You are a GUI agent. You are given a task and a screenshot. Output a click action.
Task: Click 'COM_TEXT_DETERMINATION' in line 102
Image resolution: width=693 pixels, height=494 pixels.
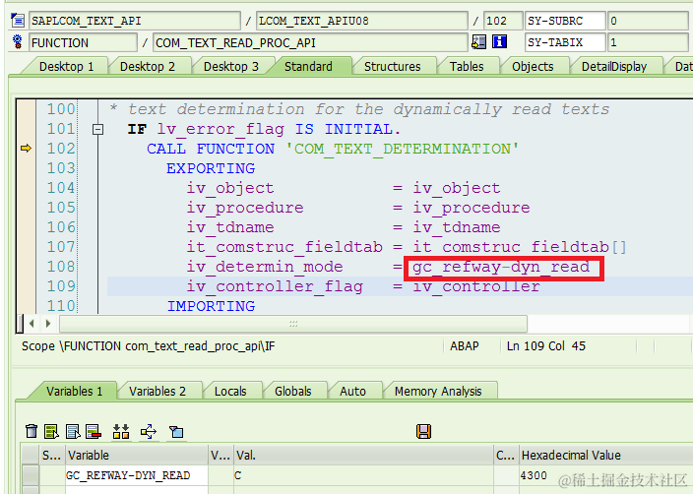(x=402, y=149)
